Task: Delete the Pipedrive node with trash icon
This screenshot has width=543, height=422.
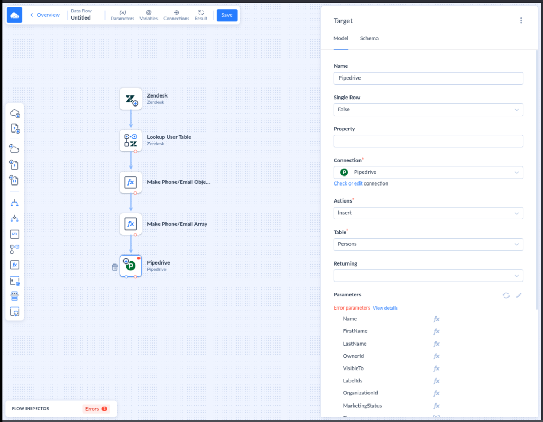Action: coord(115,267)
